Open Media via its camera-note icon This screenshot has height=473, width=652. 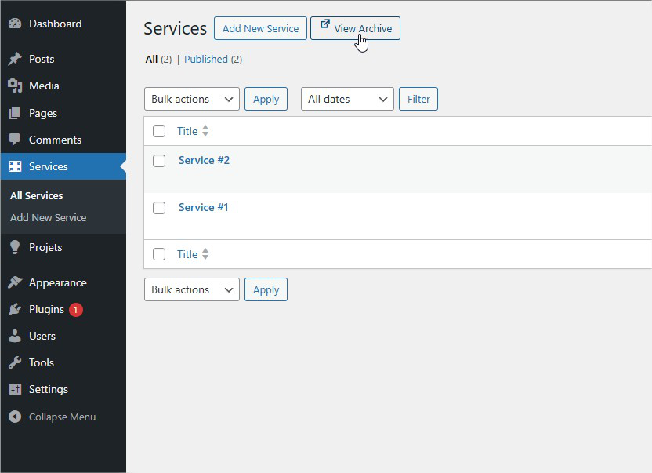15,86
